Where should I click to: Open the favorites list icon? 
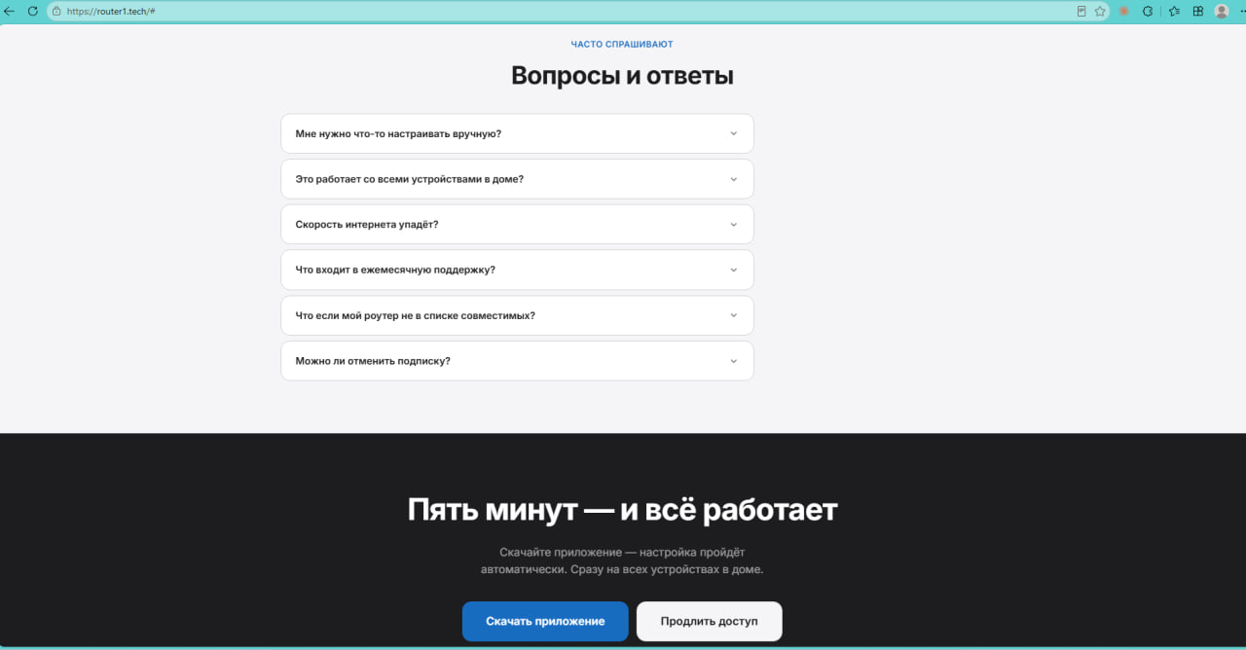click(1174, 11)
